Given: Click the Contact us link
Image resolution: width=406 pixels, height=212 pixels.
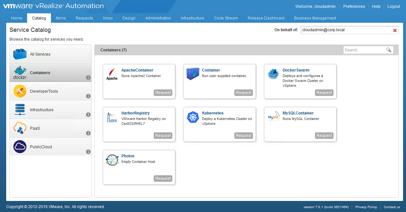Looking at the screenshot, I should [x=392, y=207].
